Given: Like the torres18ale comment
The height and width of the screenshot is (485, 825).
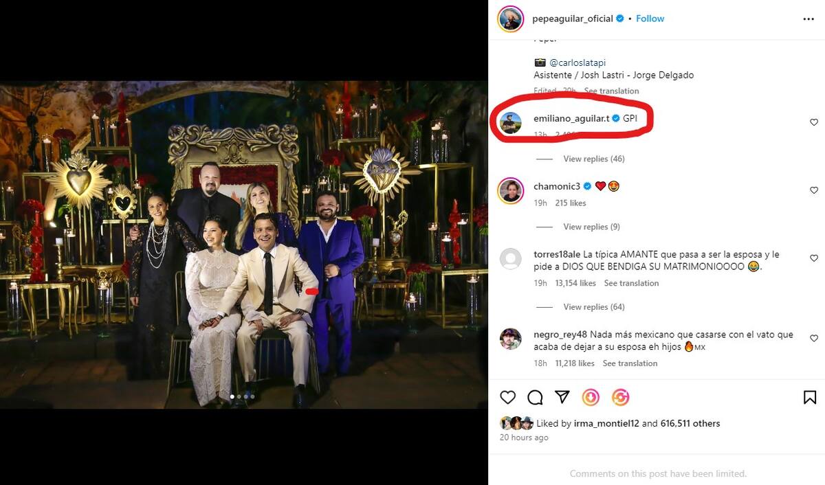Looking at the screenshot, I should pos(814,258).
